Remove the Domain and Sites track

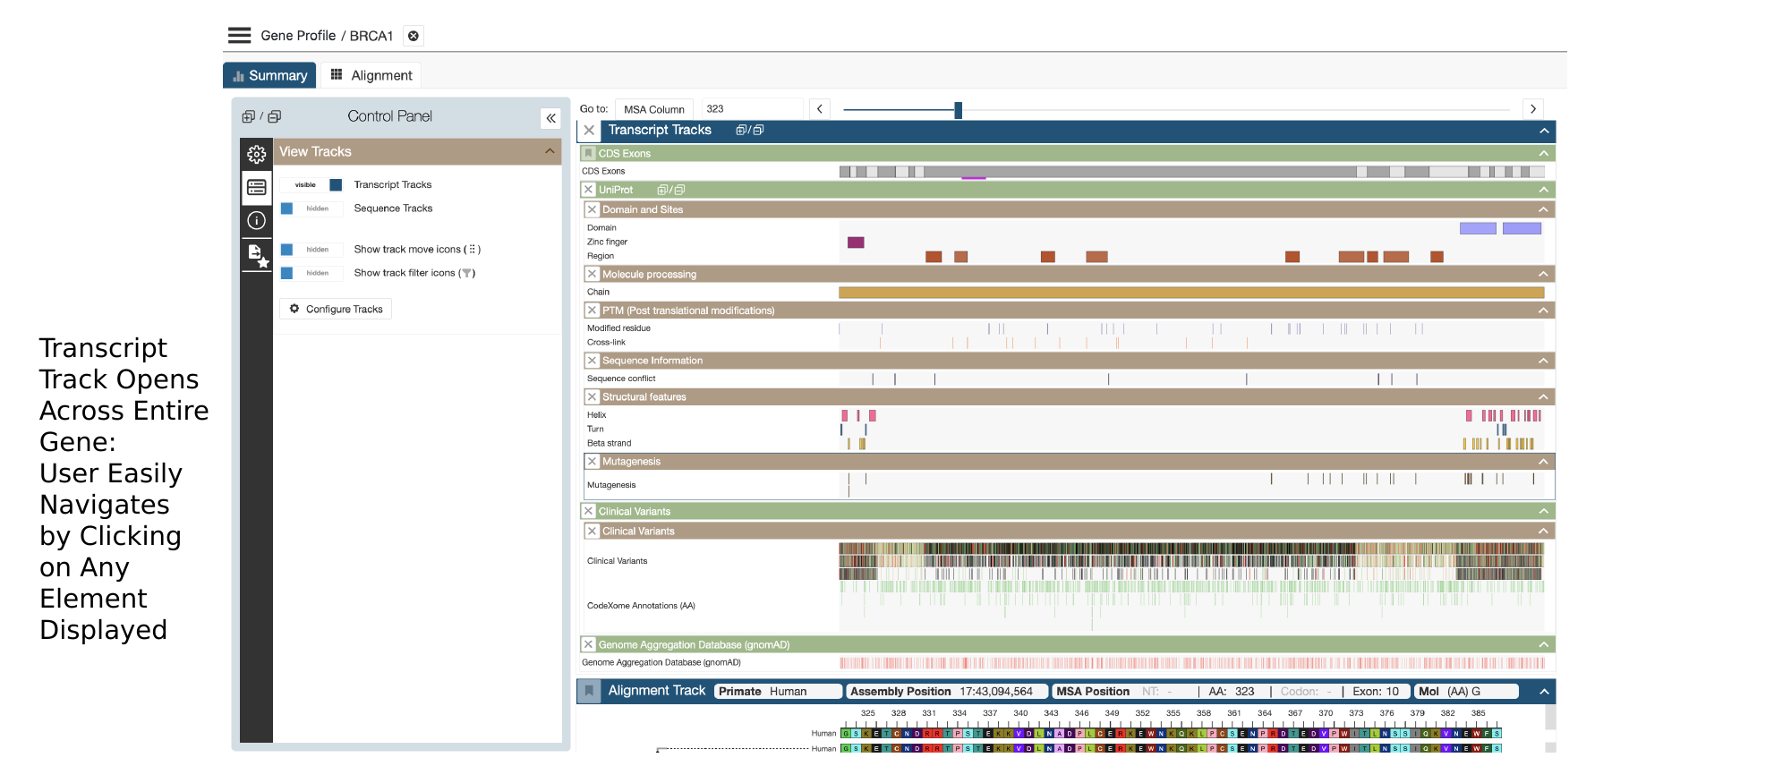592,209
